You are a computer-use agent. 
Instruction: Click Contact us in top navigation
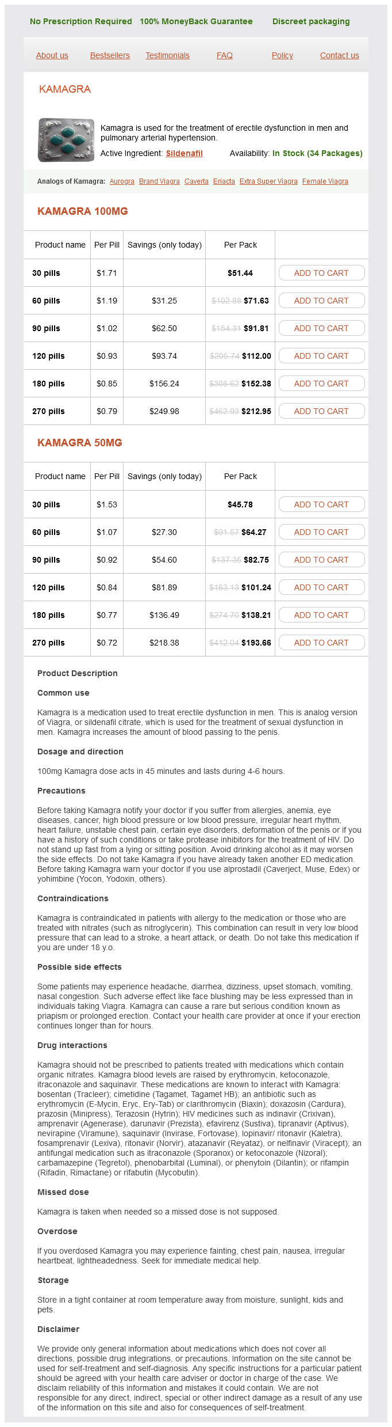(339, 55)
